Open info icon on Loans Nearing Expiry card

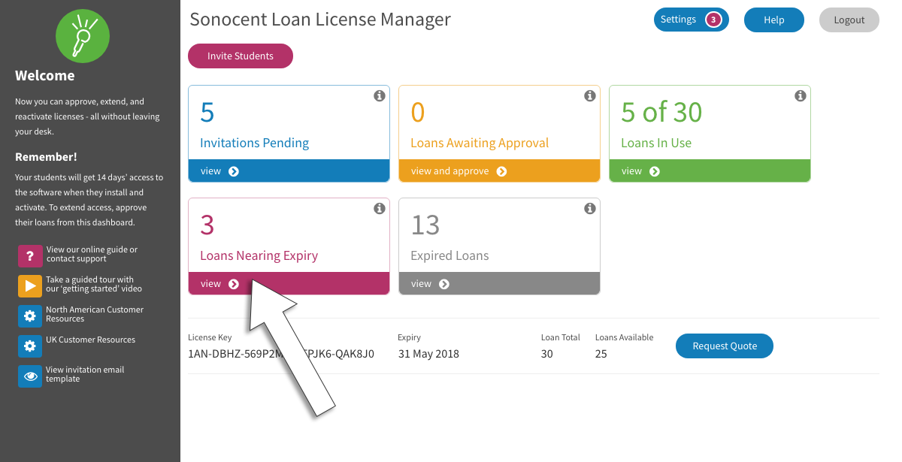(380, 209)
